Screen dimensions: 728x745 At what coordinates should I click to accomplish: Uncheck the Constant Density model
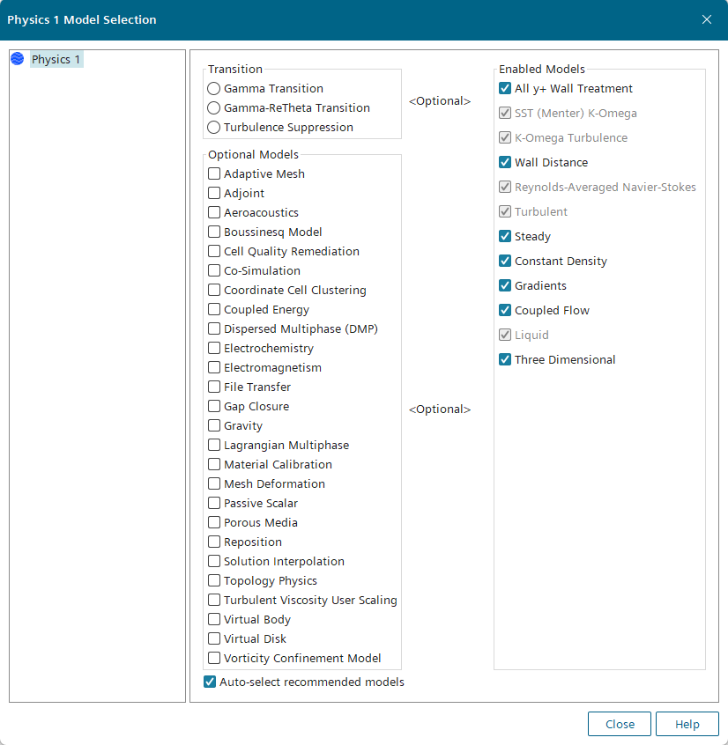[505, 262]
